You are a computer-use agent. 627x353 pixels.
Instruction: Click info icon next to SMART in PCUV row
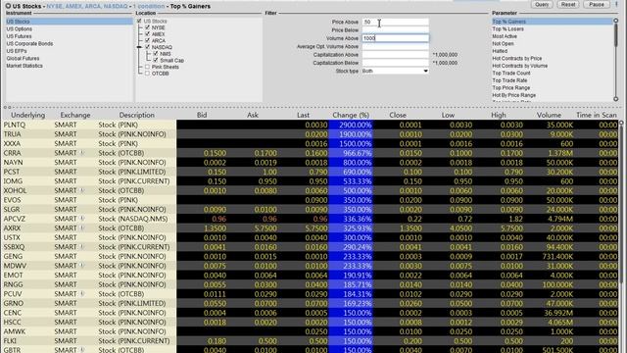(82, 293)
